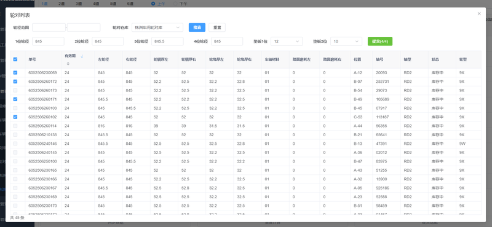Image resolution: width=492 pixels, height=227 pixels.
Task: Click axle number 105689
Action: [383, 99]
